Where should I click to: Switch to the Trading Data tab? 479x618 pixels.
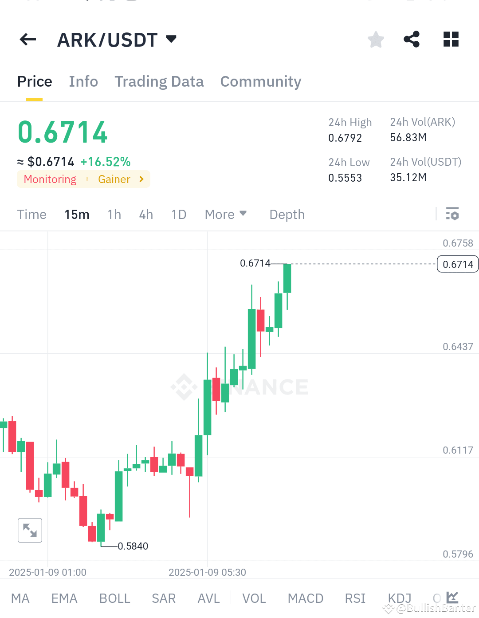(159, 81)
